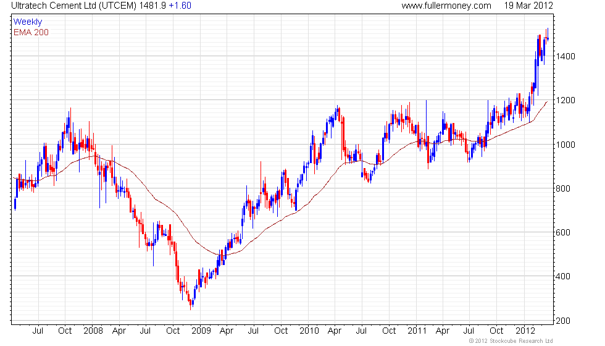Click the Stockcube Research Ltd copyright notice

point(511,341)
